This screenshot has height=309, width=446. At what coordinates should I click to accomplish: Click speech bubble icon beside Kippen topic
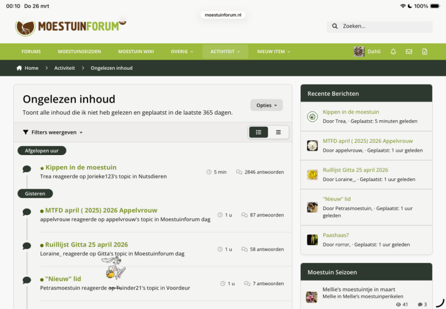click(x=27, y=169)
